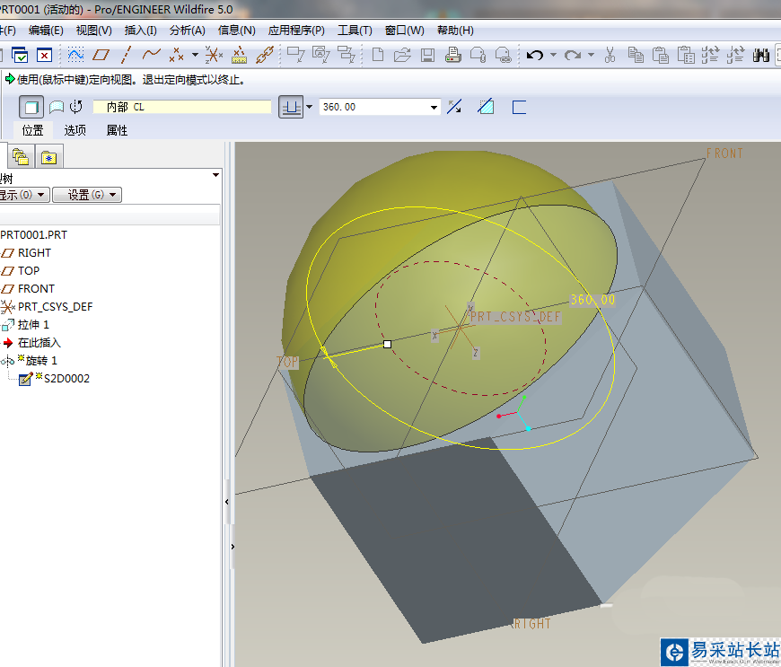Open the datum point type dropdown arrow
Image resolution: width=781 pixels, height=667 pixels.
tap(195, 54)
